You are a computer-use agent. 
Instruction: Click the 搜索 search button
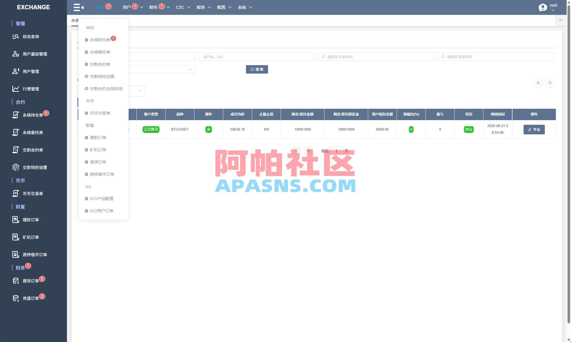pos(257,69)
